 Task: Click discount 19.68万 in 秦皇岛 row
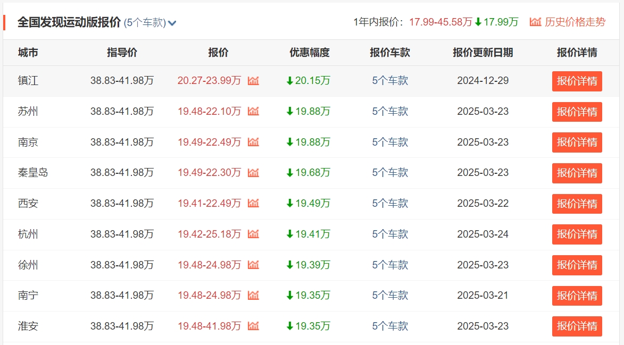(x=309, y=172)
